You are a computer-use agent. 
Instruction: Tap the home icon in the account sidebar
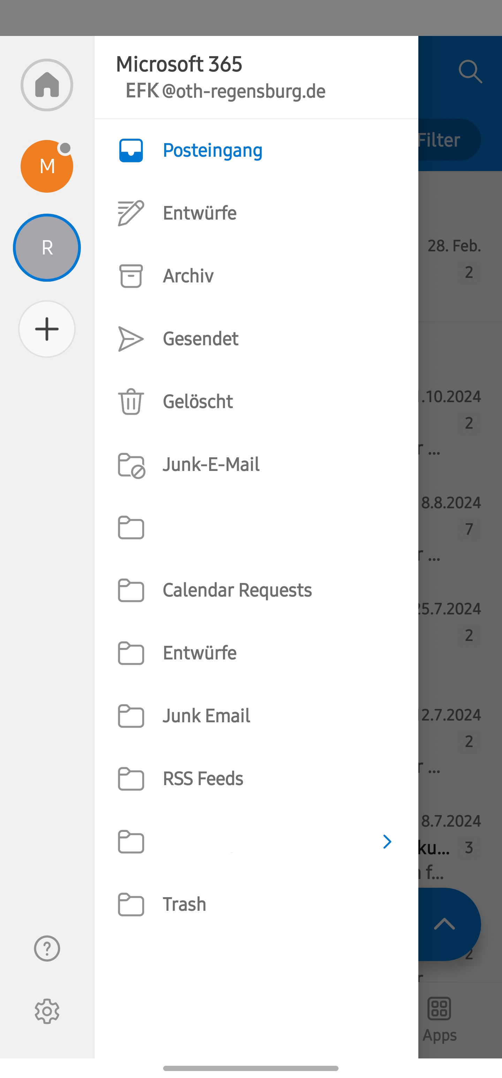(47, 85)
